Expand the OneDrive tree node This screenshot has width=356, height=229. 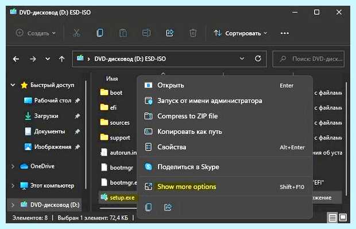pyautogui.click(x=13, y=167)
